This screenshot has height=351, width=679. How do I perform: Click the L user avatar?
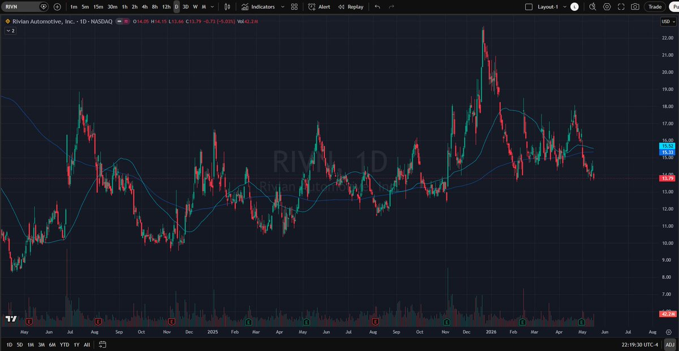pyautogui.click(x=574, y=7)
